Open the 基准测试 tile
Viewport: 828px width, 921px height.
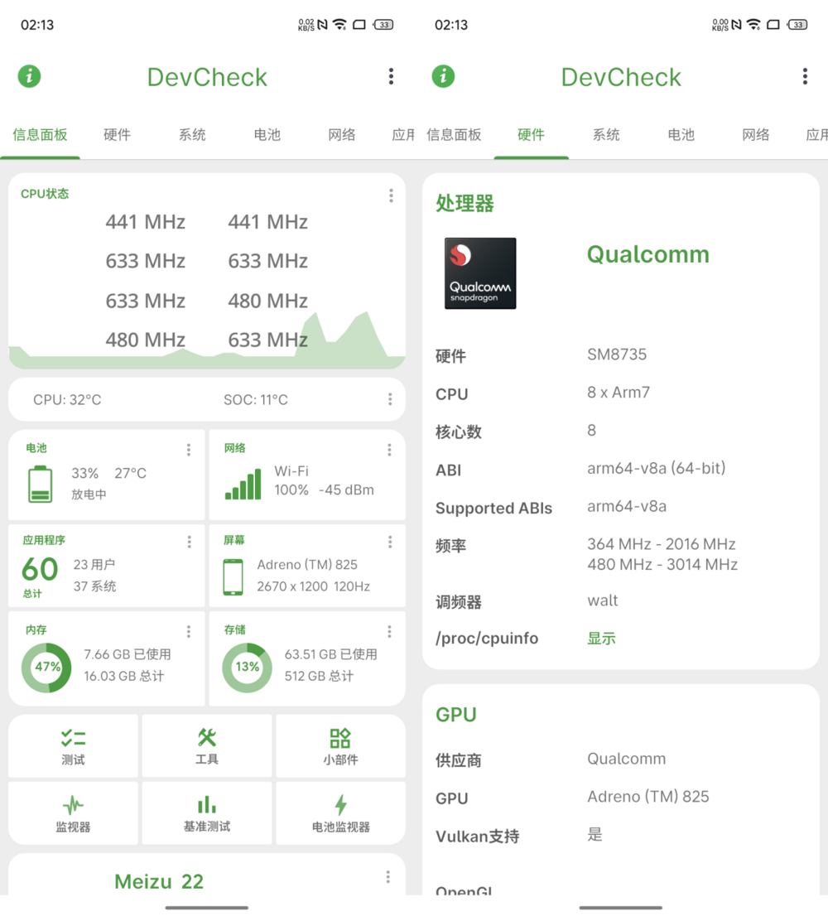(x=207, y=813)
